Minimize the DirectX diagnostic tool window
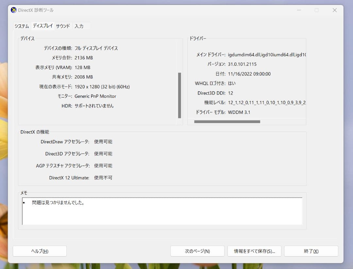This screenshot has height=269, width=353. coord(299,10)
